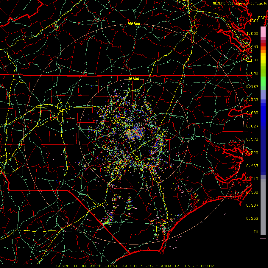Select the 0.307 scale value
This screenshot has height=268, width=268.
click(x=252, y=205)
